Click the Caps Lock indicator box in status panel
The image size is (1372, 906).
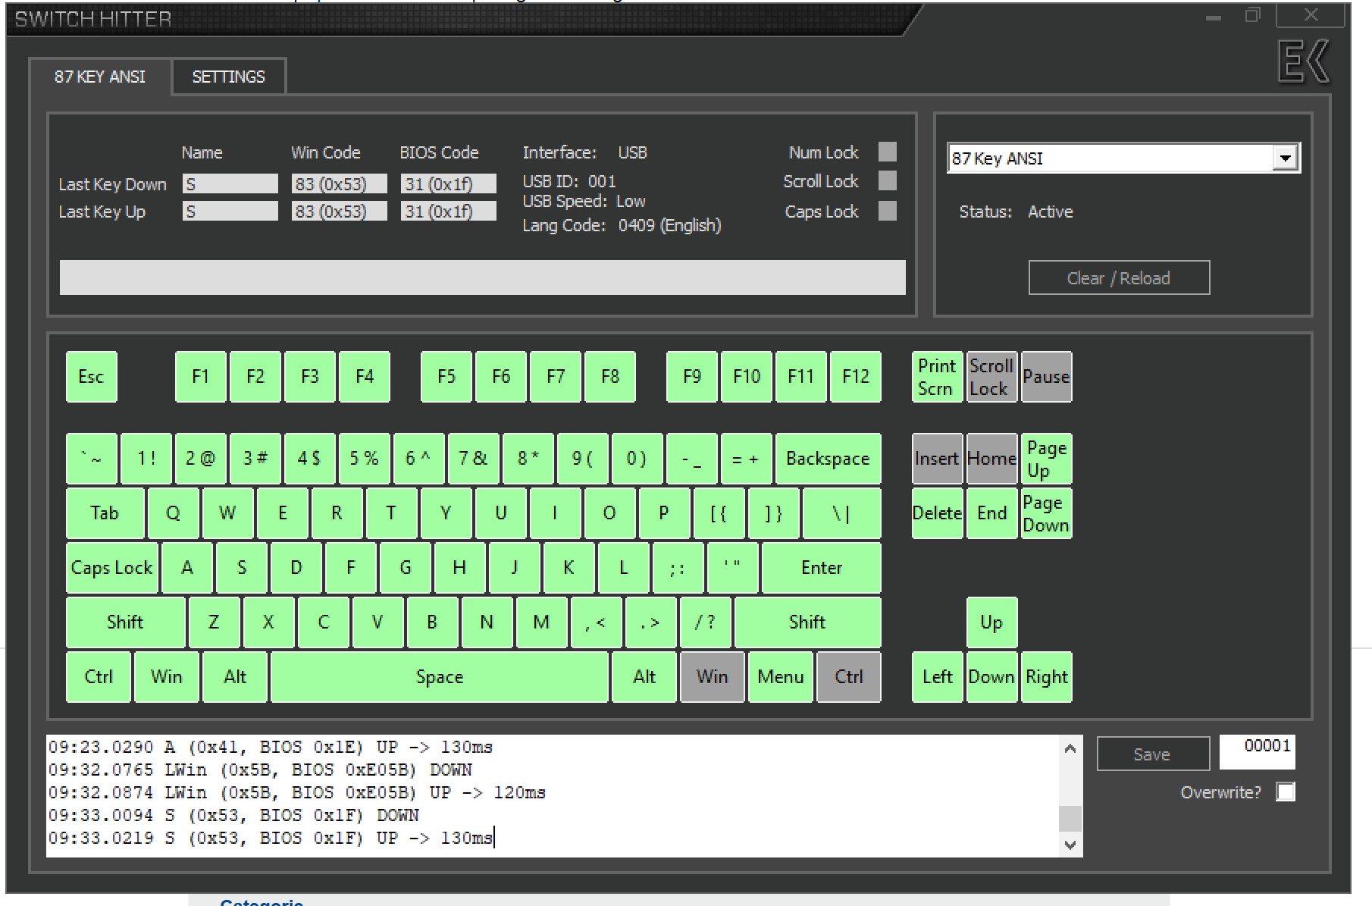coord(888,211)
